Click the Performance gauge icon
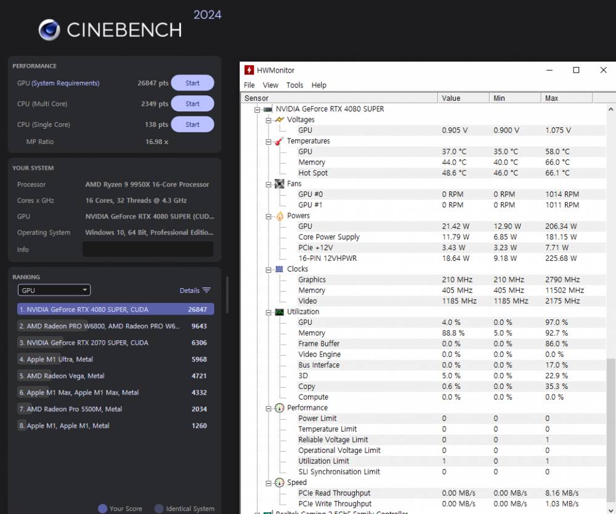616x514 pixels. tap(279, 408)
